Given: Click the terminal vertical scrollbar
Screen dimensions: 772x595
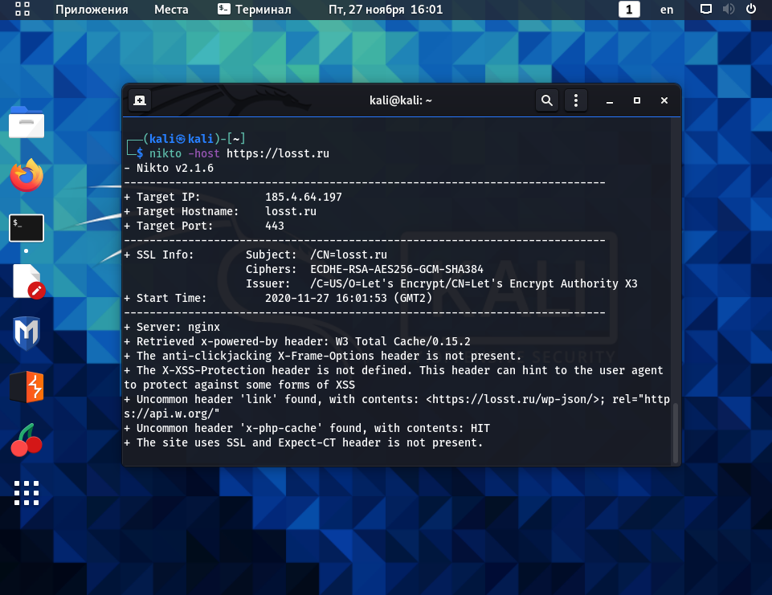Looking at the screenshot, I should 676,432.
